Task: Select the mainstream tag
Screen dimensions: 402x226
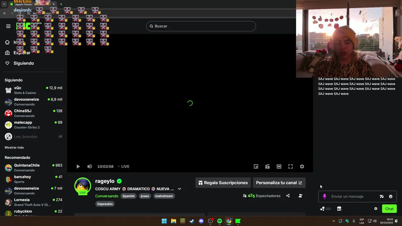Action: pos(164,196)
